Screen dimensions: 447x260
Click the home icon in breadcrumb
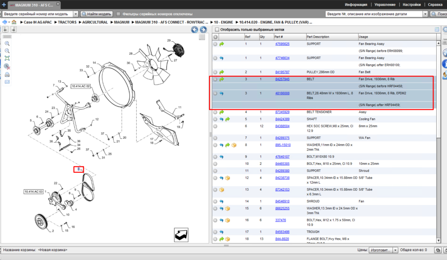[14, 22]
